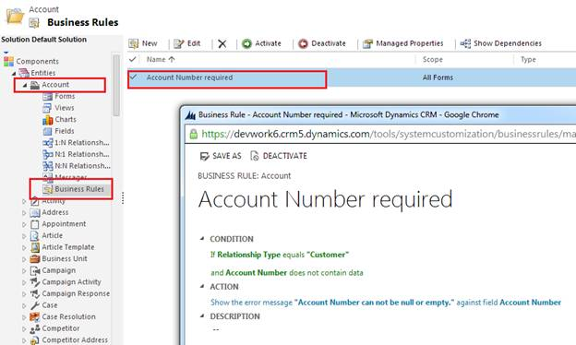Select the Competitor Address entity
576x345 pixels.
pos(75,340)
